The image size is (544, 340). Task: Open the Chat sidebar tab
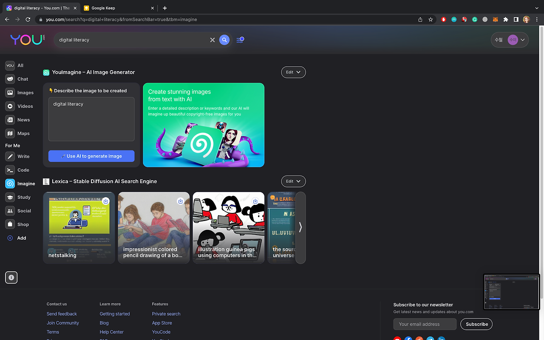click(x=17, y=79)
